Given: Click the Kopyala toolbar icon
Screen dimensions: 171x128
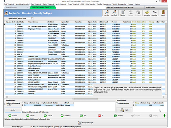Looking at the screenshot, I should pos(130,13).
